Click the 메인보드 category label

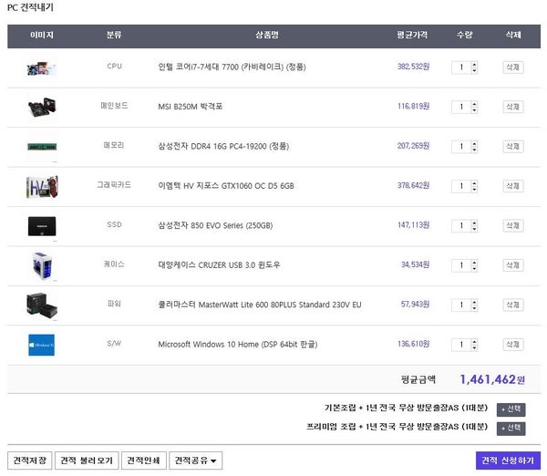[x=114, y=106]
